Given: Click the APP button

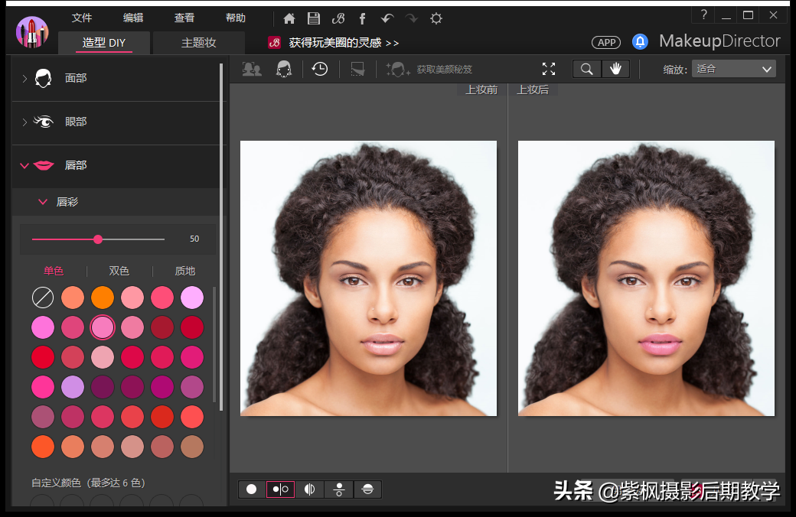Looking at the screenshot, I should point(607,42).
